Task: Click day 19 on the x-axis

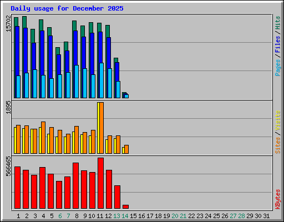Action: pyautogui.click(x=166, y=216)
